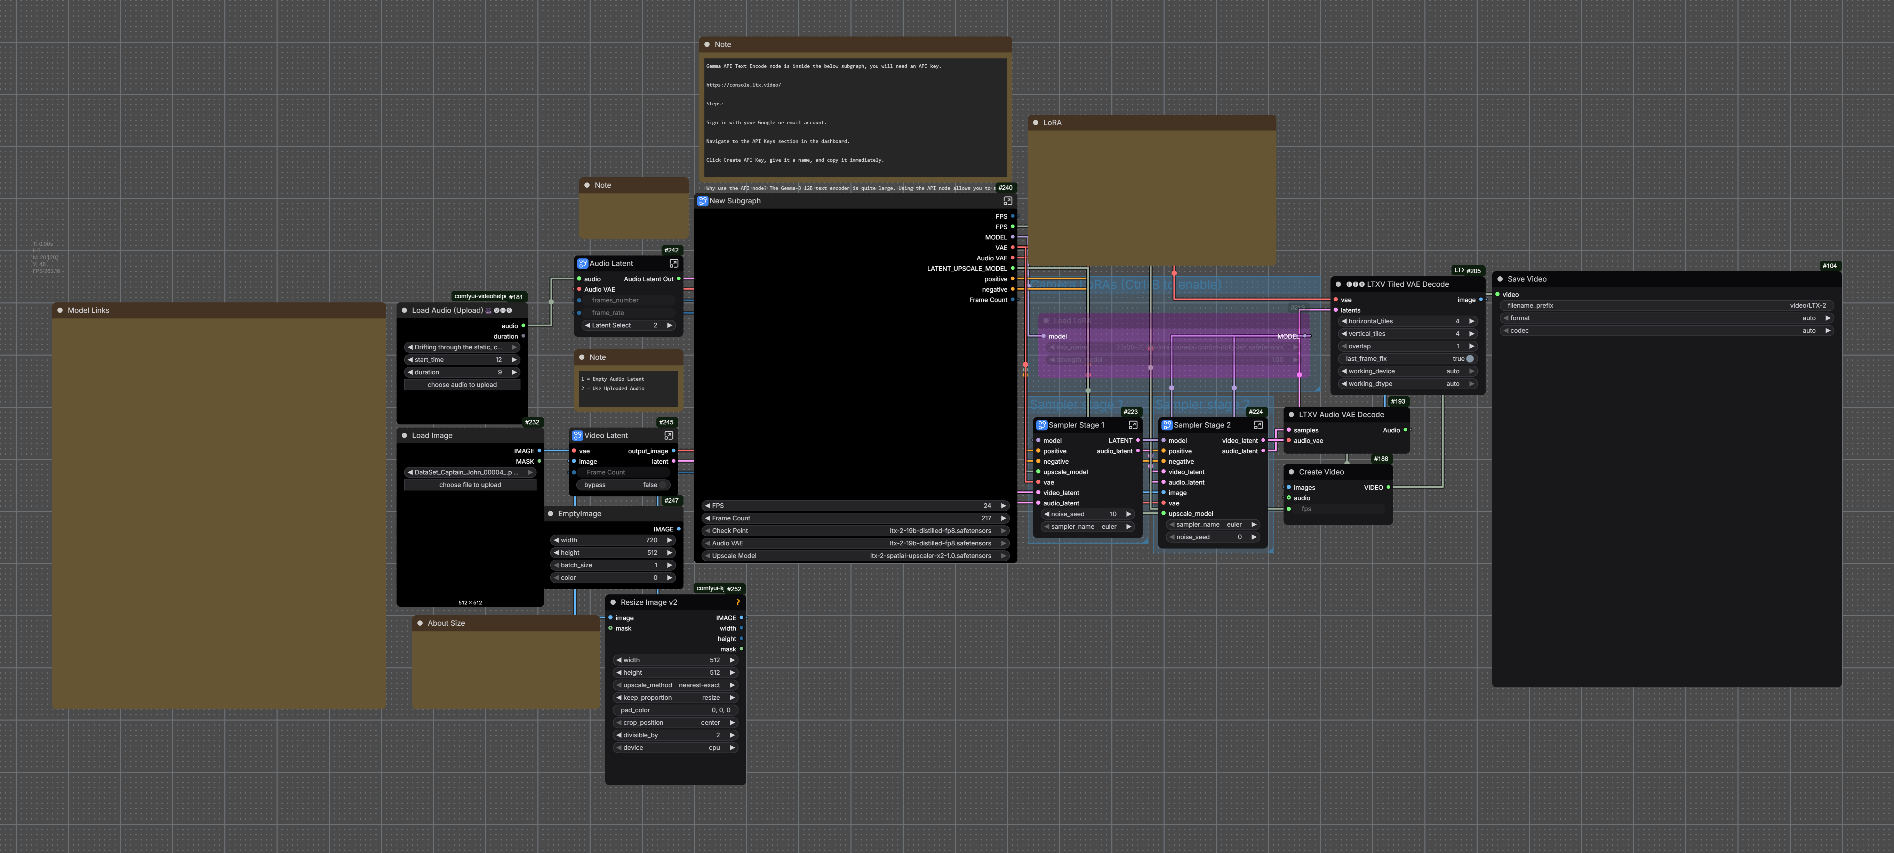This screenshot has height=853, width=1894.
Task: Collapse the About Size note via its dot
Action: pyautogui.click(x=421, y=623)
